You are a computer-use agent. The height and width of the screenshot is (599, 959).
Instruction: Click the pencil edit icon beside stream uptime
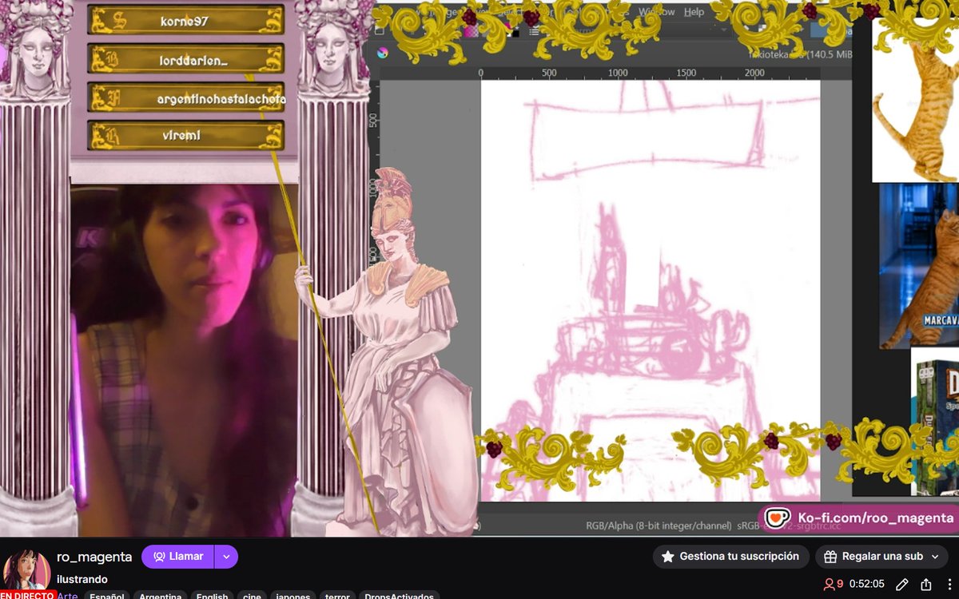[902, 584]
